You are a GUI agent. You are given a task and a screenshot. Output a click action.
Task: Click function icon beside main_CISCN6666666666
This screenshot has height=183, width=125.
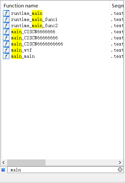click(6, 44)
